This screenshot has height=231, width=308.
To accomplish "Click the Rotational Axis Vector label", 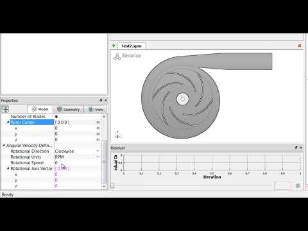I will 31,168.
